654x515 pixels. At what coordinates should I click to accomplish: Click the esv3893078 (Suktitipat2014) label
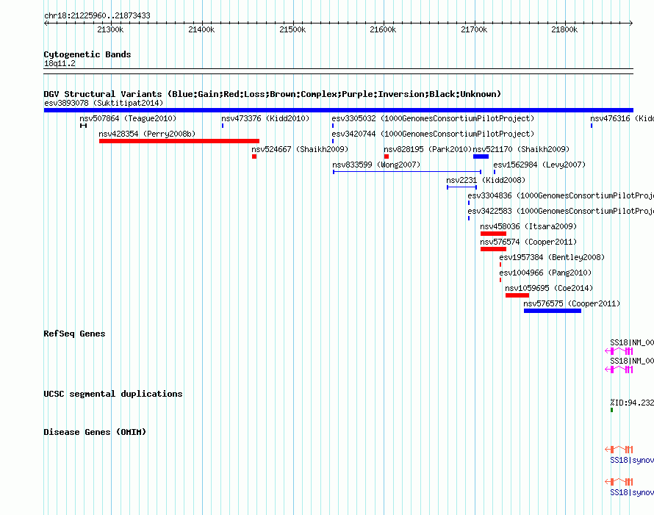pos(104,103)
